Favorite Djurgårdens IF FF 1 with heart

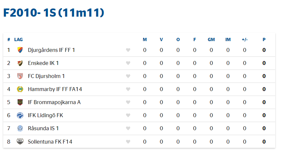[128, 50]
